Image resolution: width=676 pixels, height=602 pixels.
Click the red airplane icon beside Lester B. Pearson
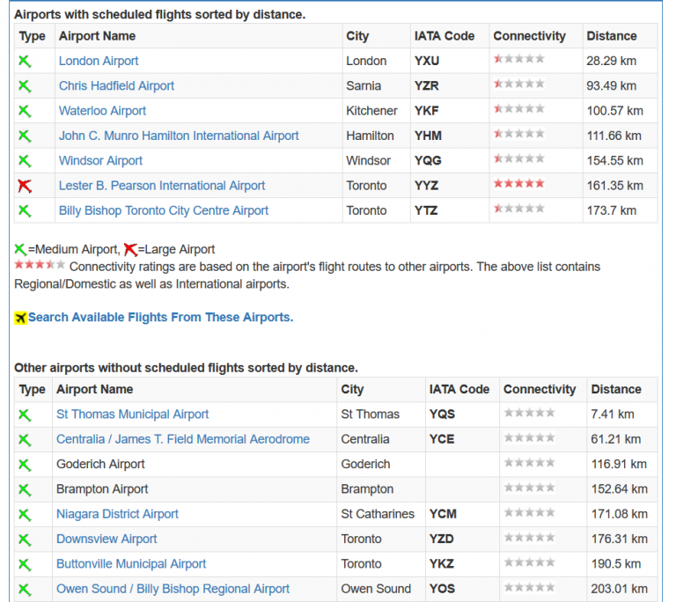pos(25,186)
